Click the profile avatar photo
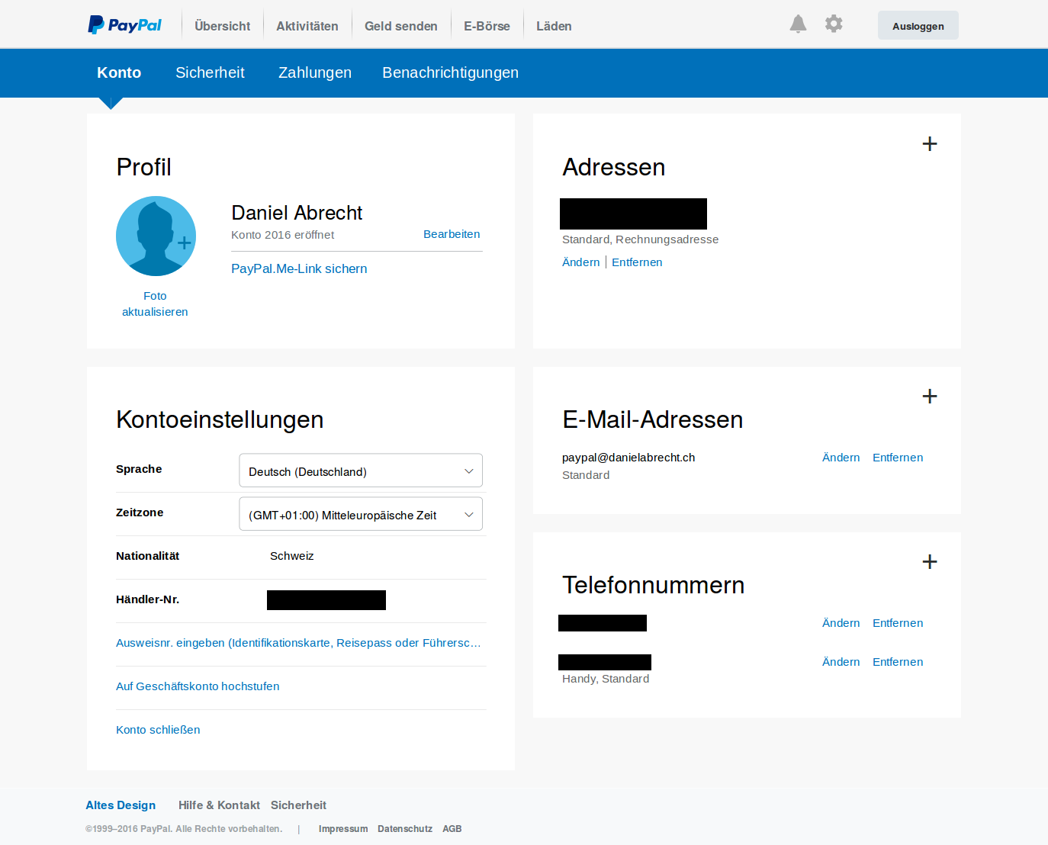Image resolution: width=1048 pixels, height=845 pixels. tap(156, 236)
